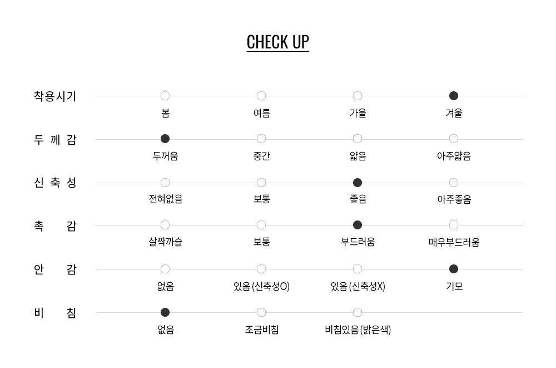Click the 착용시기 row label
The width and height of the screenshot is (556, 368).
point(55,96)
